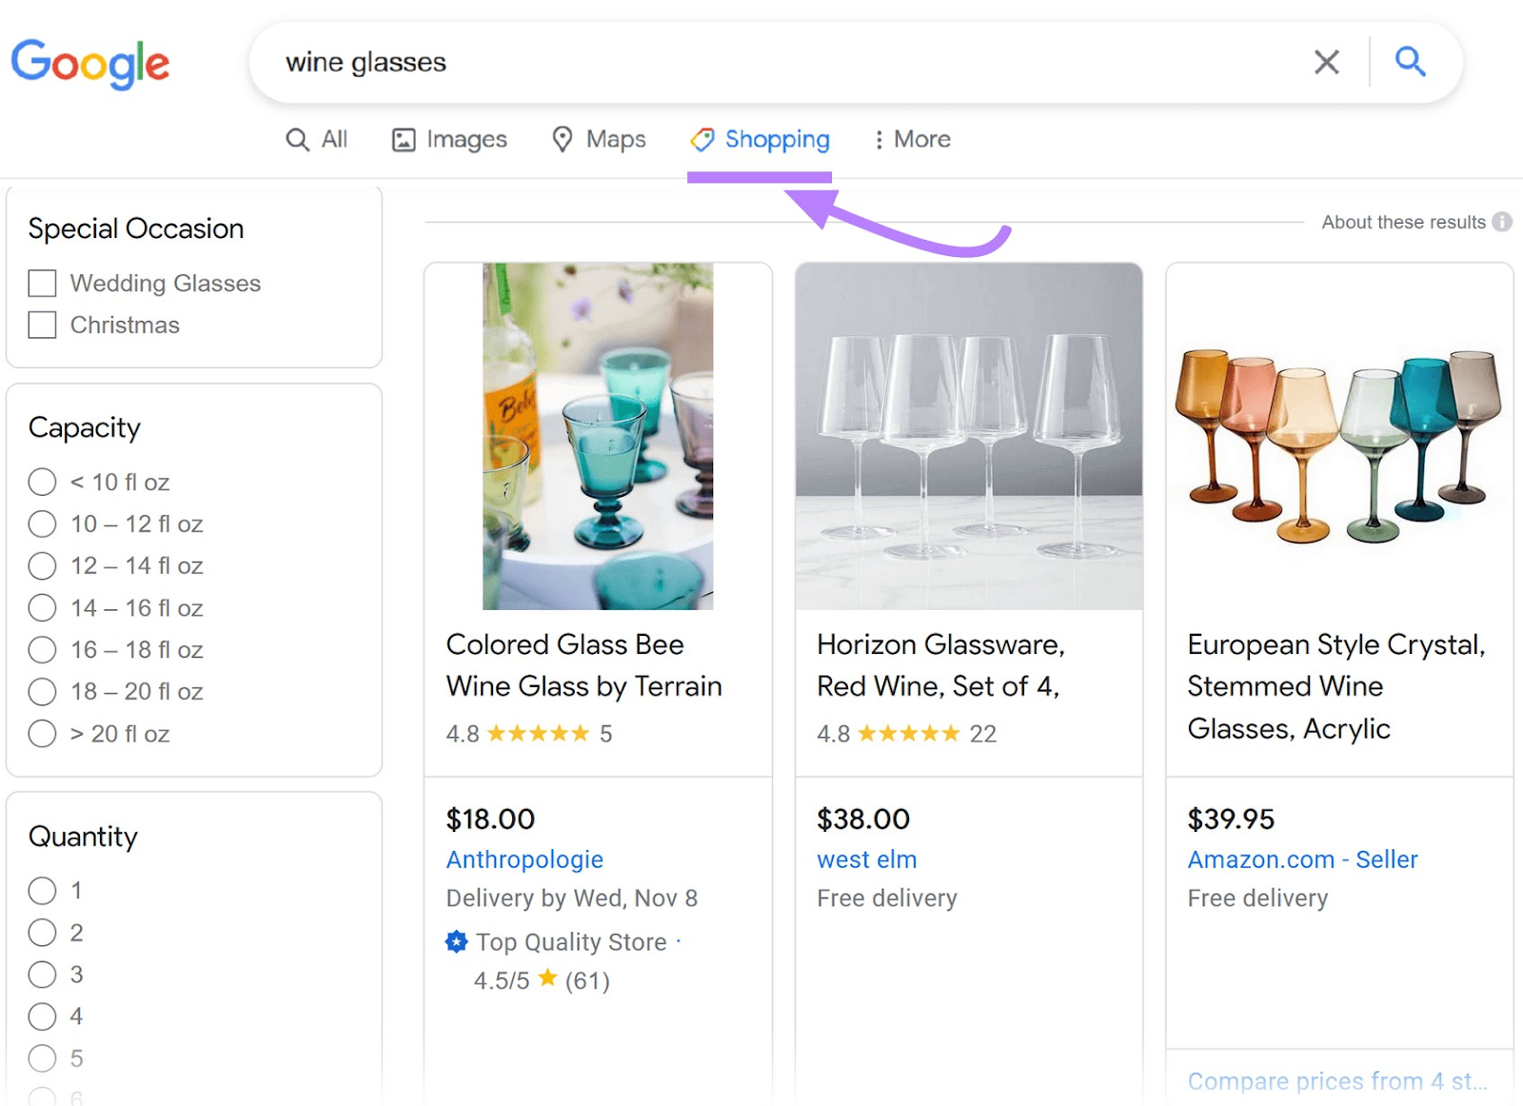
Task: Switch to the All results tab
Action: pos(318,139)
